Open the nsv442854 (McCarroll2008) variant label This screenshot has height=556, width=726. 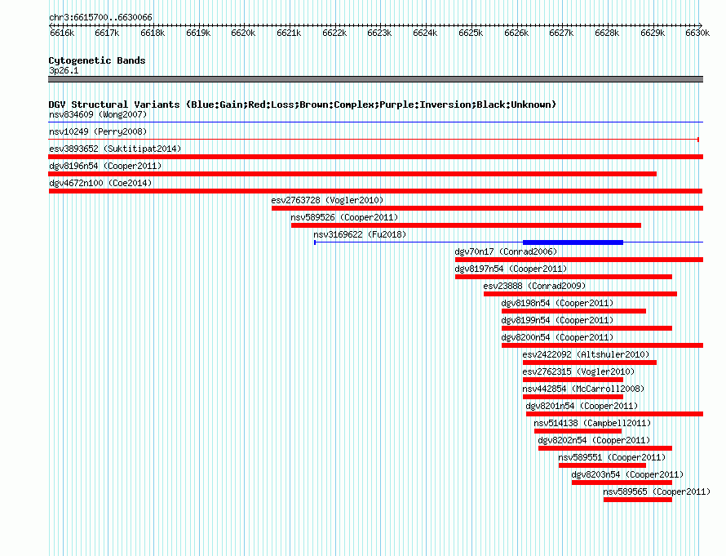(x=583, y=389)
